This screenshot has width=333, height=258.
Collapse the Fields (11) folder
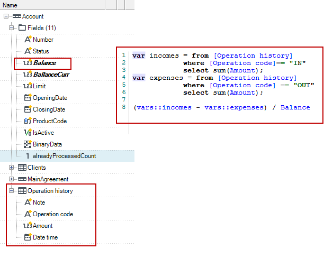pyautogui.click(x=11, y=28)
